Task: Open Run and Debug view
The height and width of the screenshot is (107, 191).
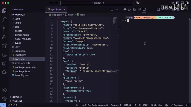Action: 4,37
